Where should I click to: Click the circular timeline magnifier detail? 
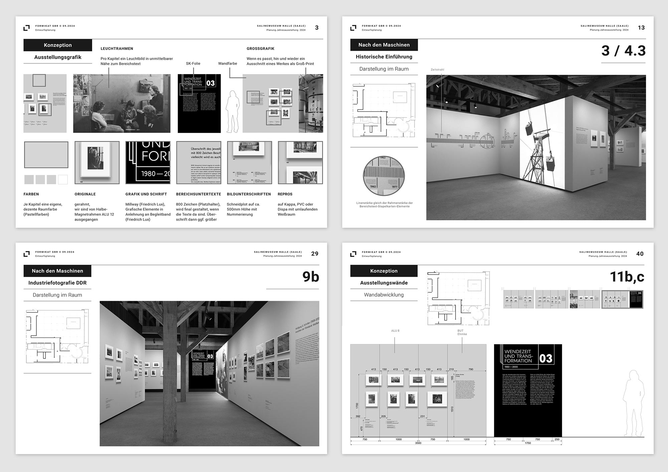(384, 176)
